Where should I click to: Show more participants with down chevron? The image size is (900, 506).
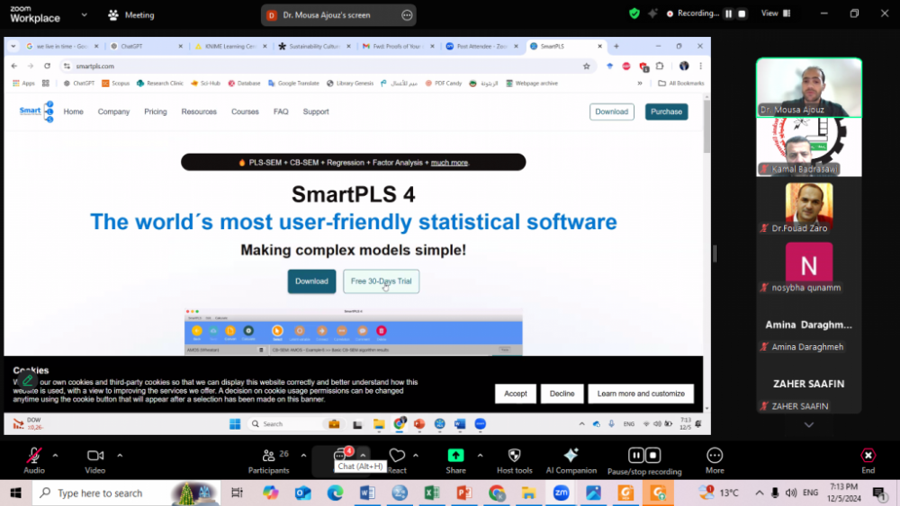coord(809,425)
